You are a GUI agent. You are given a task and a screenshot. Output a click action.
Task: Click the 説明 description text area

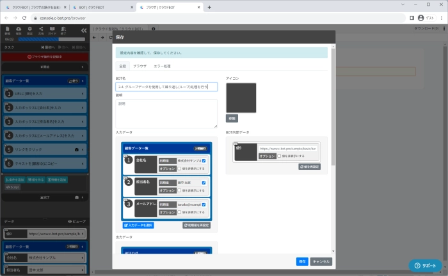(x=166, y=112)
